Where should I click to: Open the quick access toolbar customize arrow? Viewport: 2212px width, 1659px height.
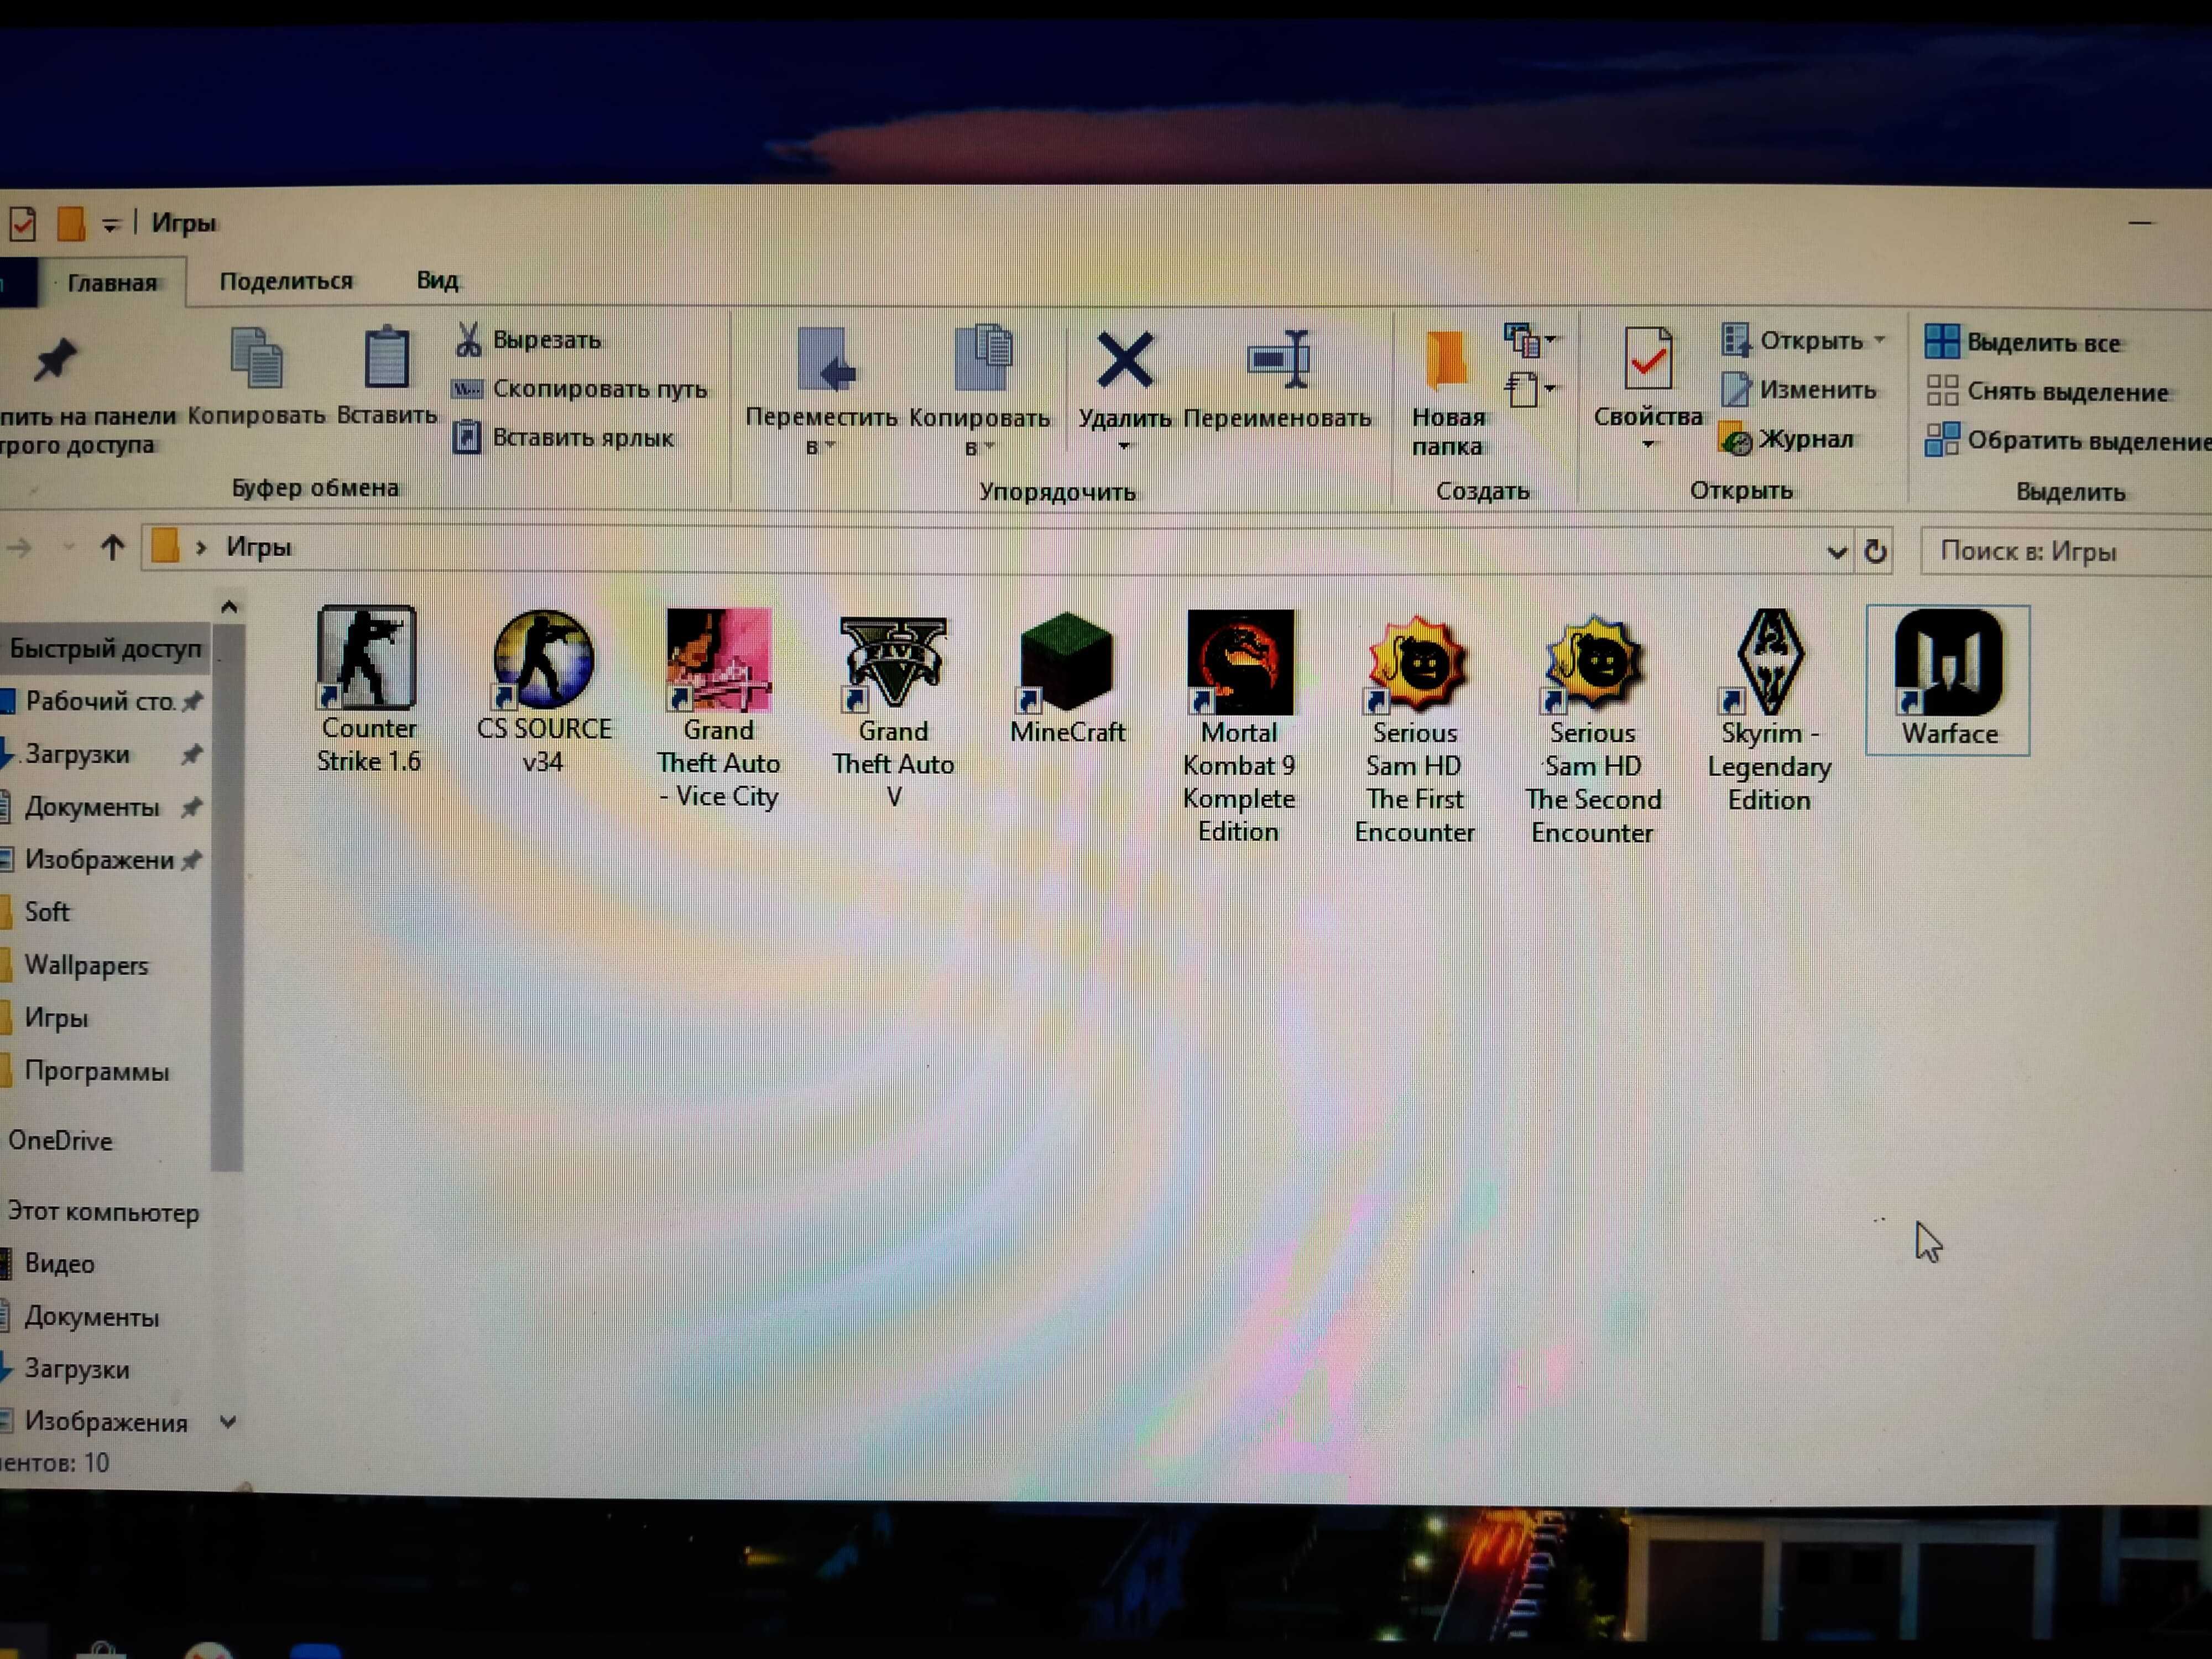tap(111, 225)
